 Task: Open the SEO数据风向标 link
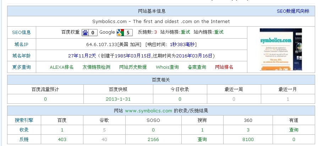(293, 11)
